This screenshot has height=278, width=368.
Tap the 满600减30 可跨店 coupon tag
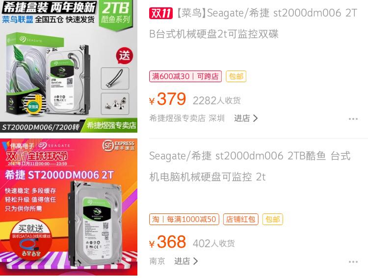tap(185, 76)
